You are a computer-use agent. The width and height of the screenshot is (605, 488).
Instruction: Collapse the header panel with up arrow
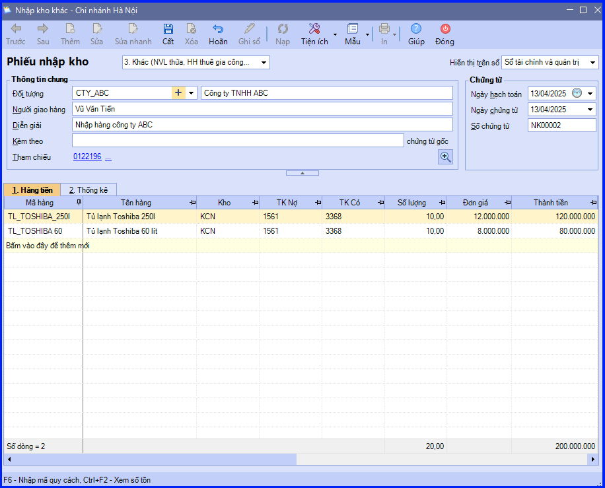(x=302, y=173)
